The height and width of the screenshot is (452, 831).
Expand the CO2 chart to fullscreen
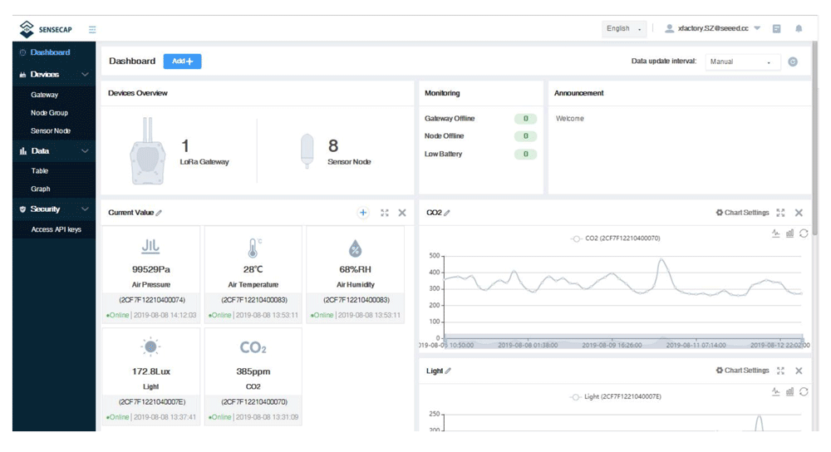780,213
